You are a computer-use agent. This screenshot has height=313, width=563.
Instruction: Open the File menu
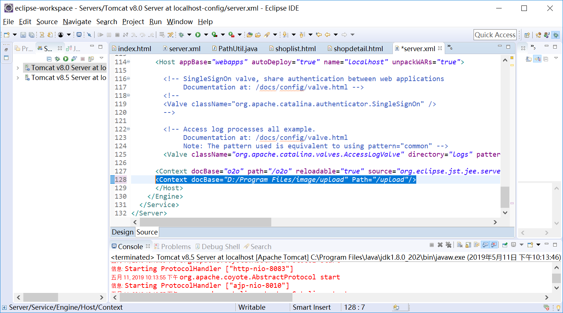click(x=8, y=22)
